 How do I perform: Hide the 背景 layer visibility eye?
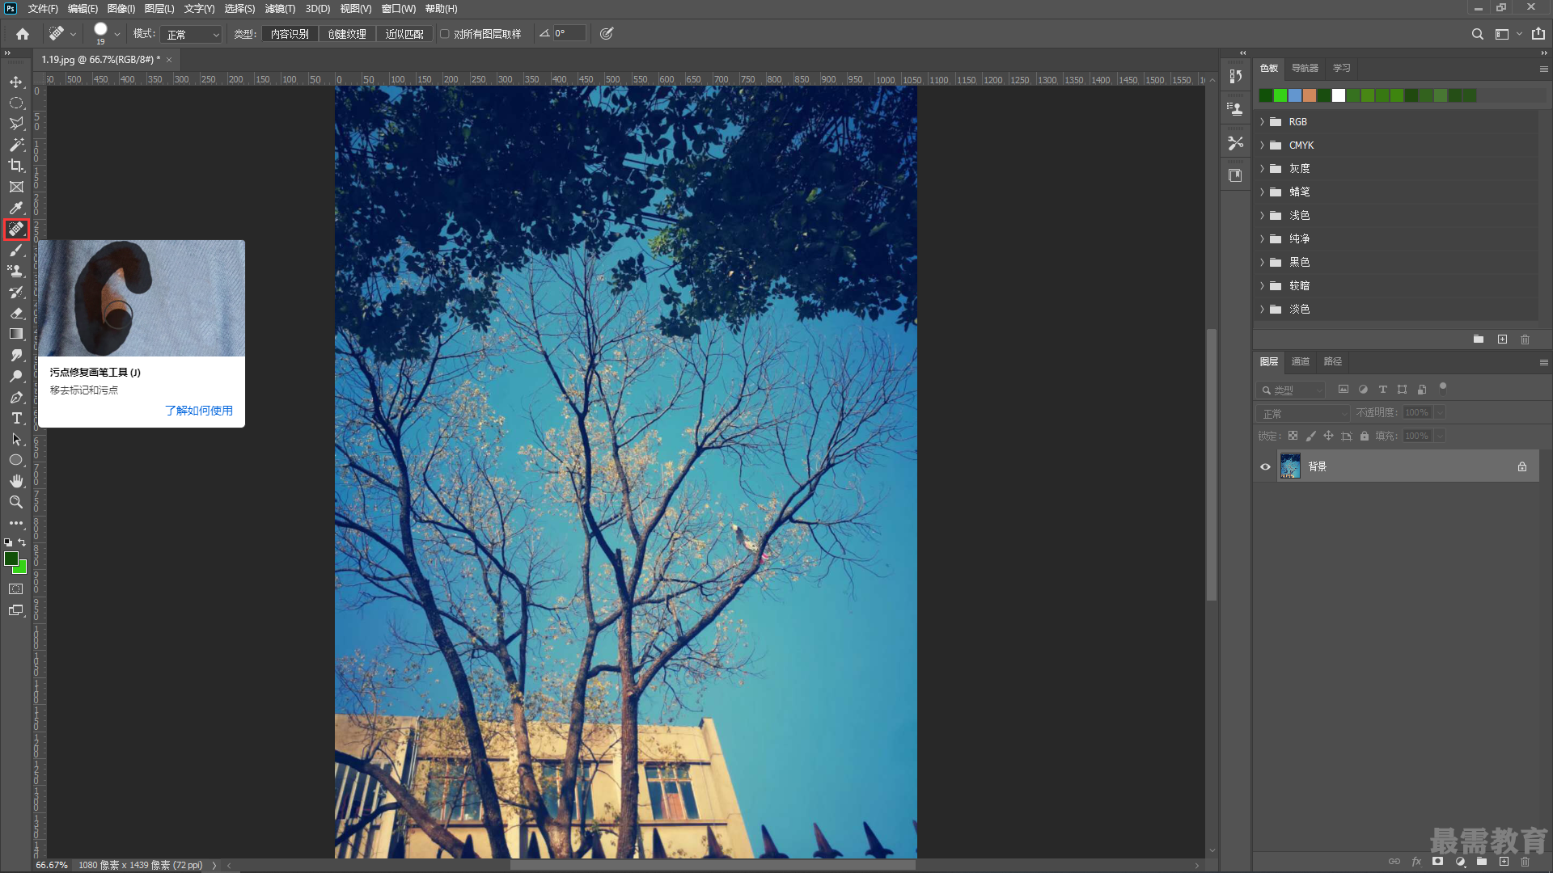coord(1265,466)
